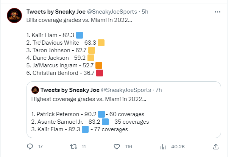The height and width of the screenshot is (157, 231).
Task: Open the three-dot more options menu
Action: (217, 12)
